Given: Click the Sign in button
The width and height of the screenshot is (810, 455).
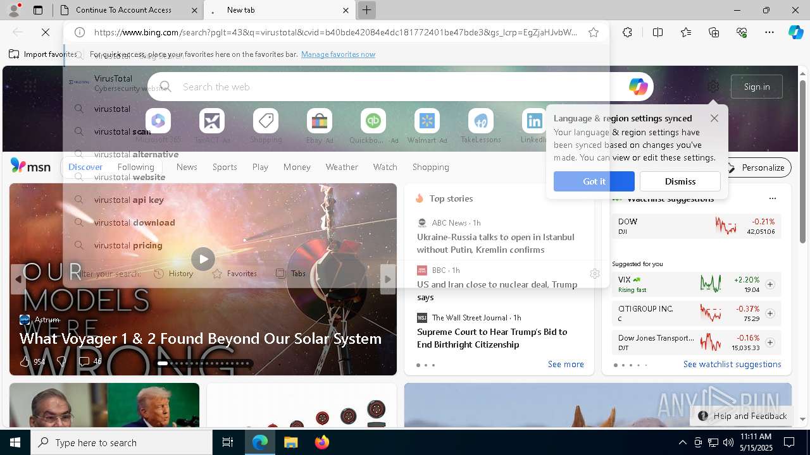Looking at the screenshot, I should coord(757,87).
